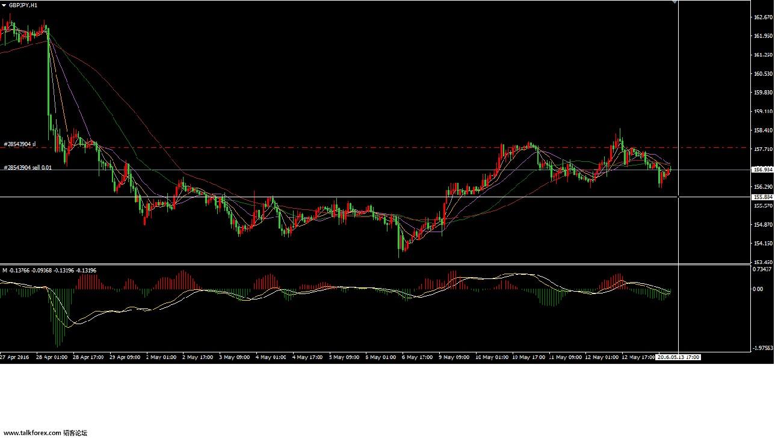Select the #28543904 sl stop loss label
The width and height of the screenshot is (781, 439).
20,144
